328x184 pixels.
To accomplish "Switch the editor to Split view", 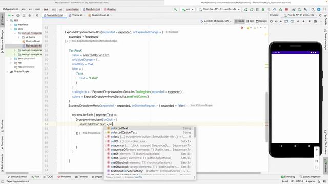I will 250,21.
